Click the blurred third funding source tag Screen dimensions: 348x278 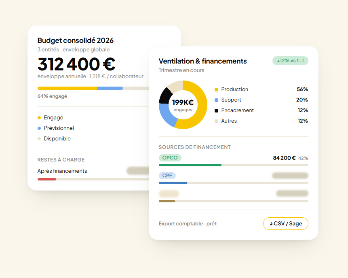point(169,193)
